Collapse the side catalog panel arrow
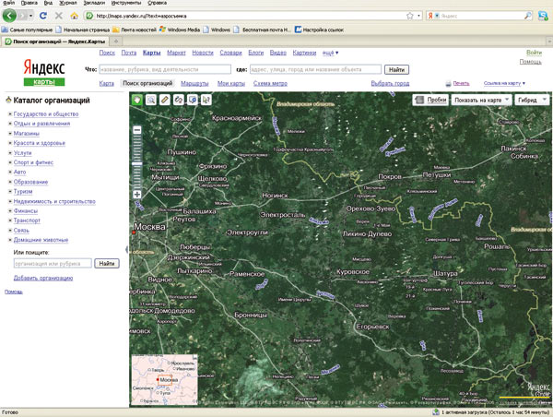Screen dimensions: 553x417 point(126,249)
